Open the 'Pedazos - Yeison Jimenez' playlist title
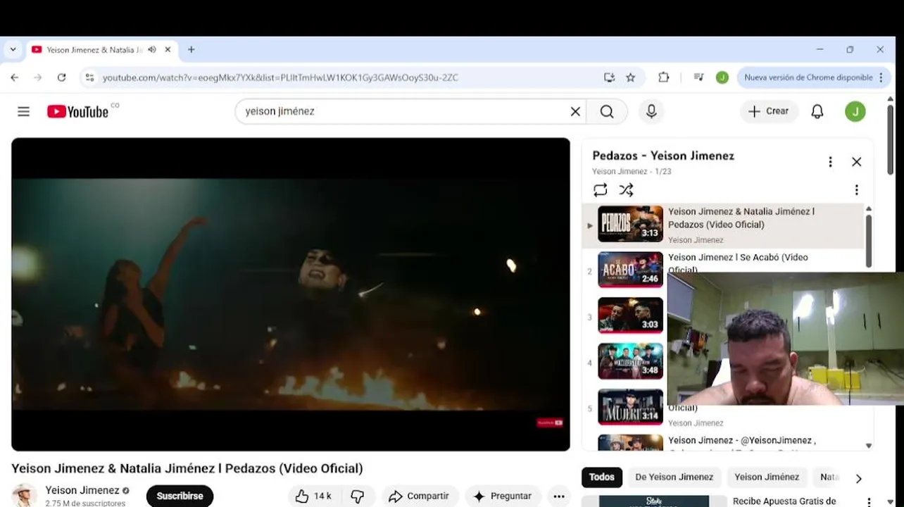The height and width of the screenshot is (507, 904). 663,156
